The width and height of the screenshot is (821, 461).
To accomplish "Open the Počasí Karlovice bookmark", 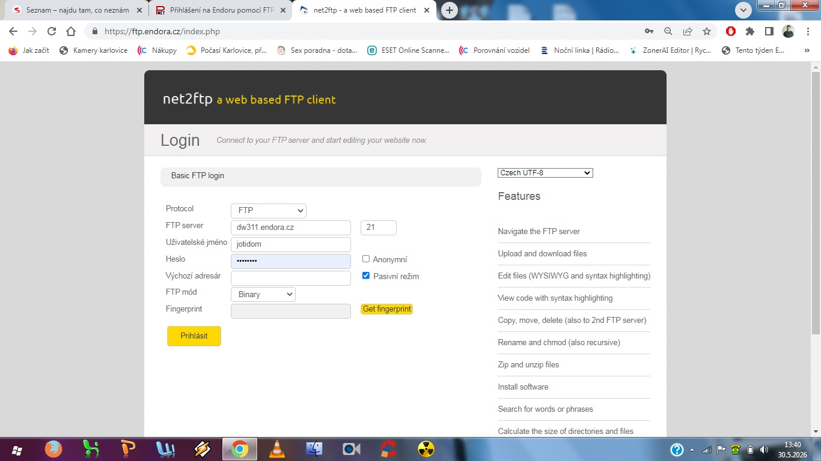I will tap(227, 50).
